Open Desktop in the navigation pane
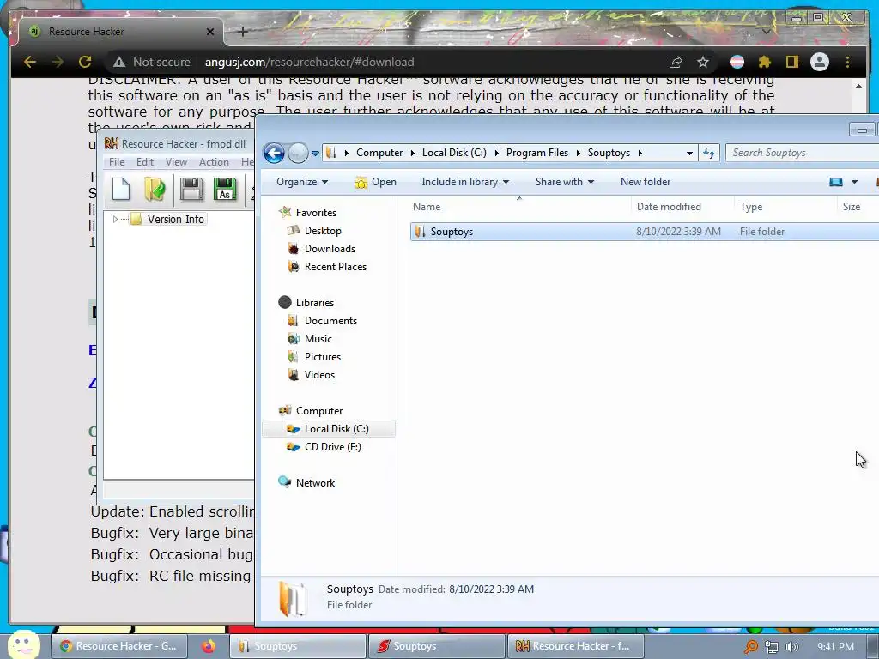 pyautogui.click(x=323, y=230)
